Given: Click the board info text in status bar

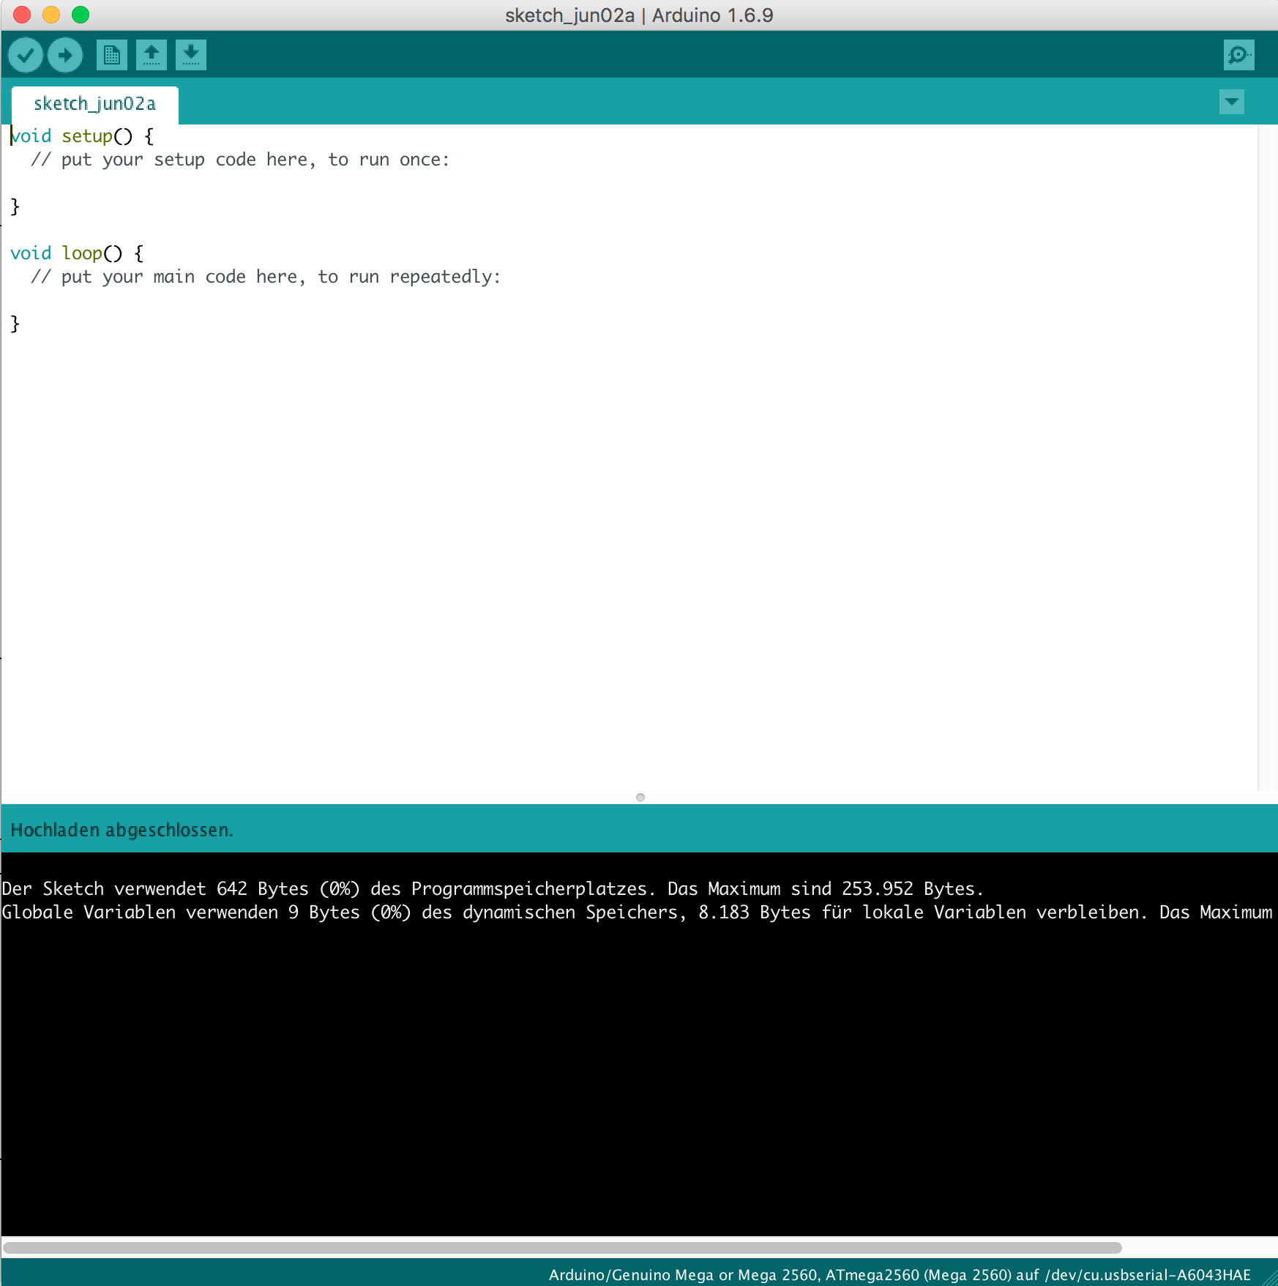Looking at the screenshot, I should (x=900, y=1275).
